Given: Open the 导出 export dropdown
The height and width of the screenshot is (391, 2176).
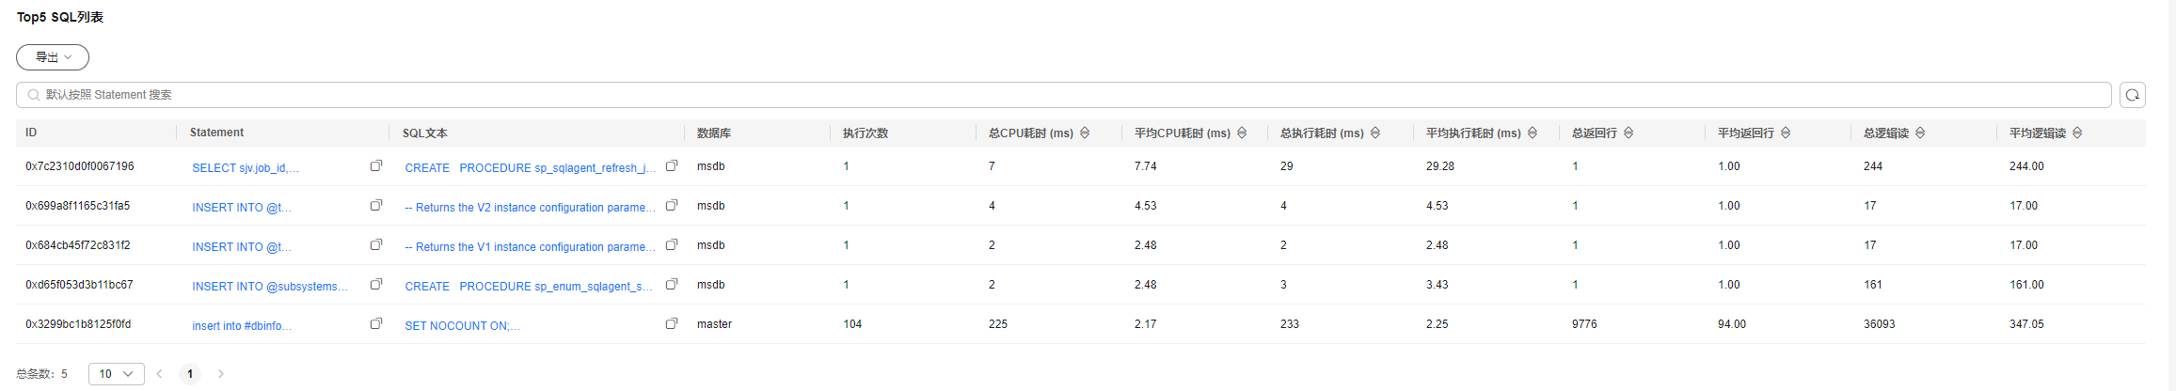Looking at the screenshot, I should [x=53, y=57].
